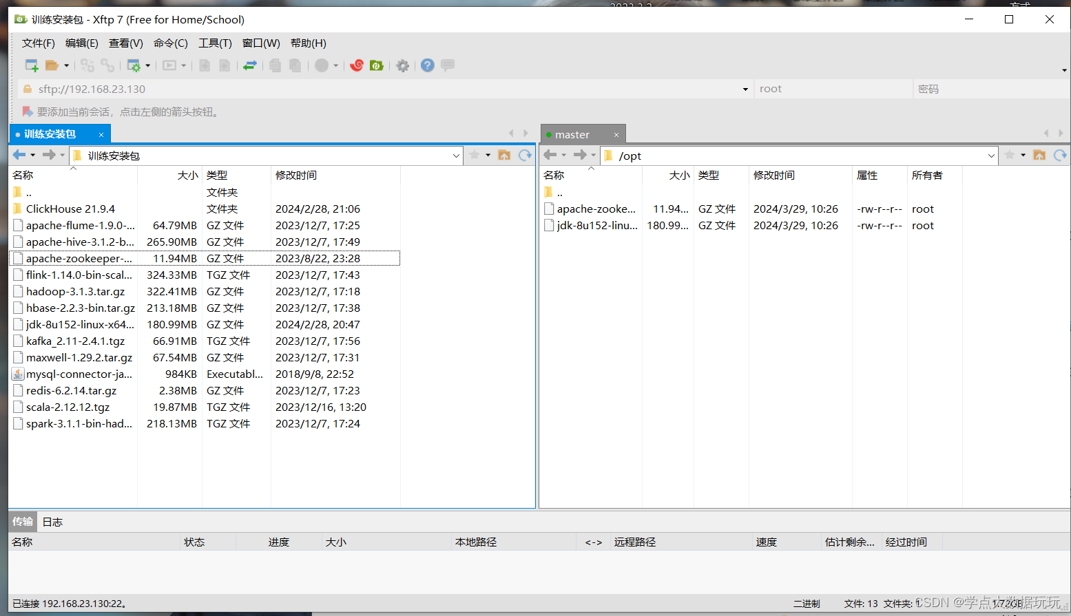1071x616 pixels.
Task: Open the remote favorites star dropdown
Action: pos(1023,155)
